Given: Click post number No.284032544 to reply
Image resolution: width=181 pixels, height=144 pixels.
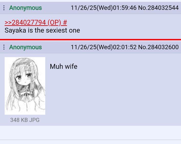Looking at the screenshot, I should tap(158, 8).
